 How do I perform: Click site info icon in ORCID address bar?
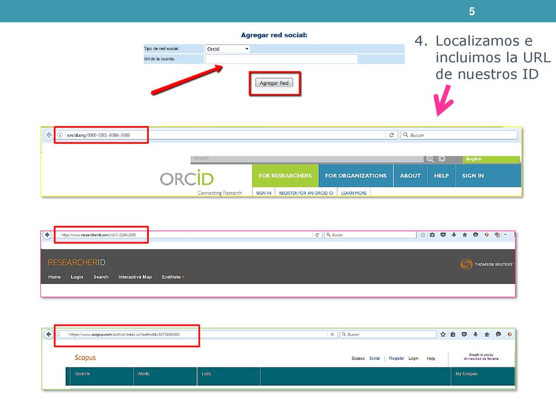pyautogui.click(x=60, y=135)
